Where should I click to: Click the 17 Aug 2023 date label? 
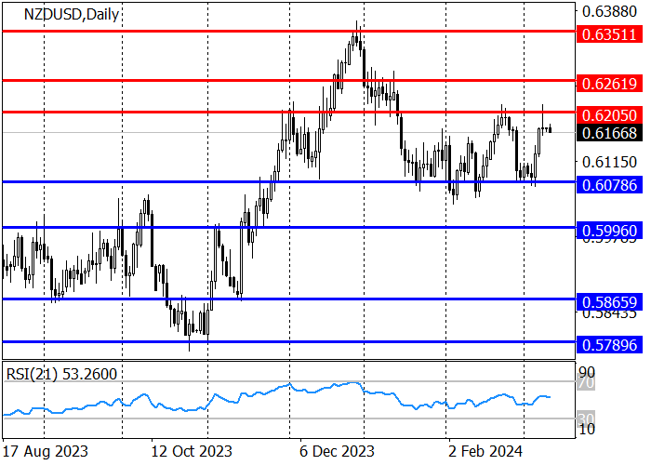point(46,451)
